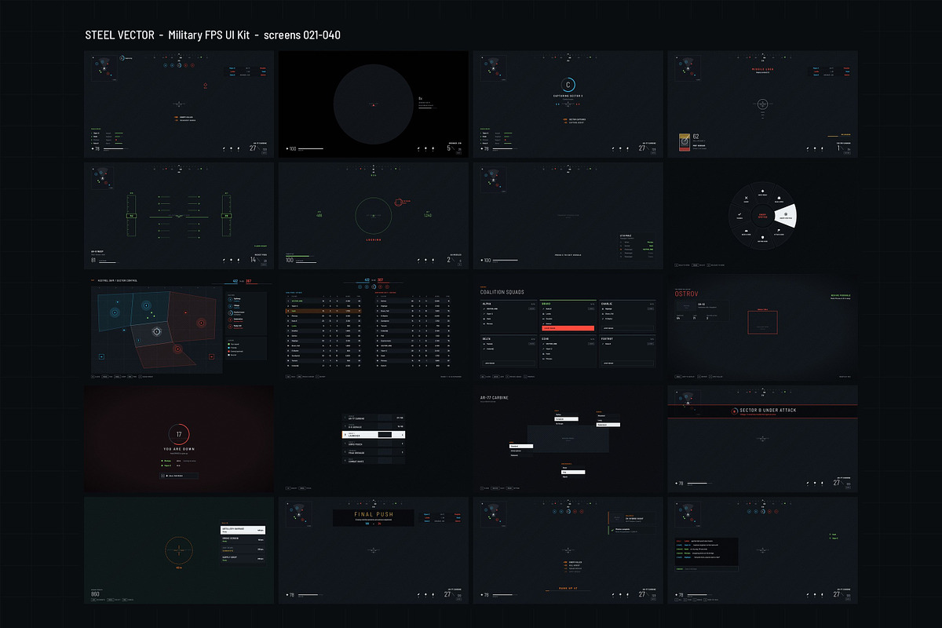This screenshot has height=628, width=942.
Task: Click the red home-base square on the sector map
Action: coord(213,356)
